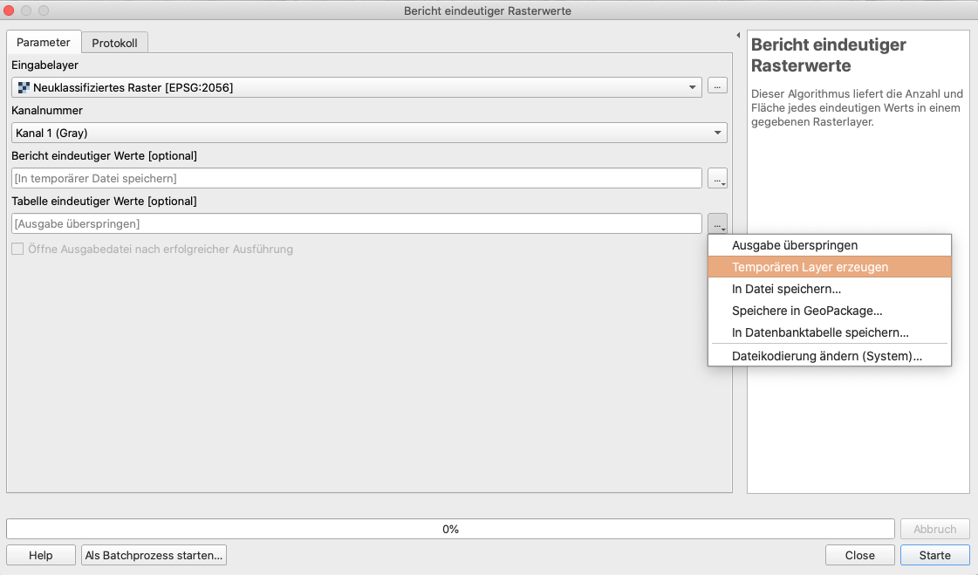Image resolution: width=978 pixels, height=575 pixels.
Task: Click 'In Datenbanktabelle speichern...' entry
Action: coord(820,332)
